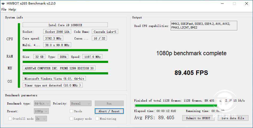Toggle the Pmode checkbox
This screenshot has height=128, width=253.
coord(72,111)
